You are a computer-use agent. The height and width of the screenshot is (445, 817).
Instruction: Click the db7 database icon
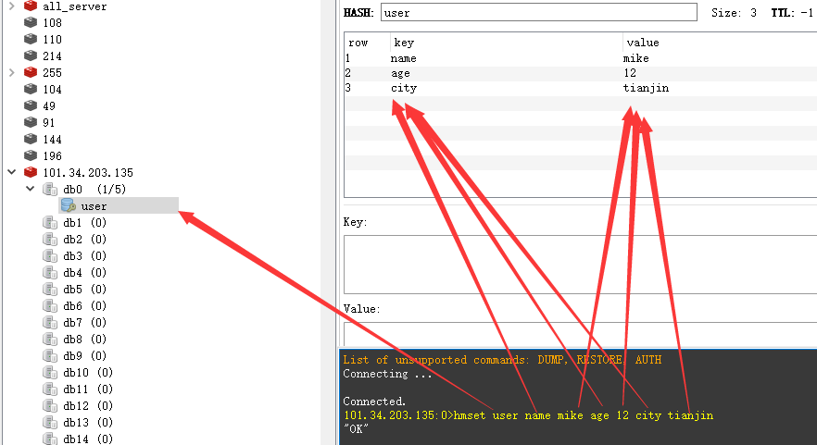(49, 322)
